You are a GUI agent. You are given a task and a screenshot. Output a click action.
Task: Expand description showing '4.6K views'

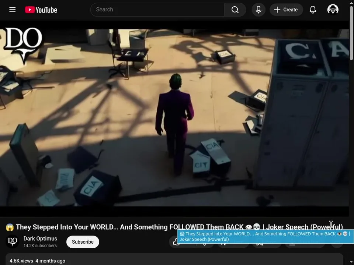click(174, 259)
